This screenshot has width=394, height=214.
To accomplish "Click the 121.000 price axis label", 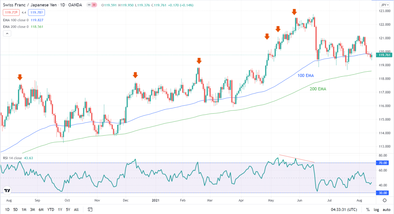I will (x=385, y=38).
